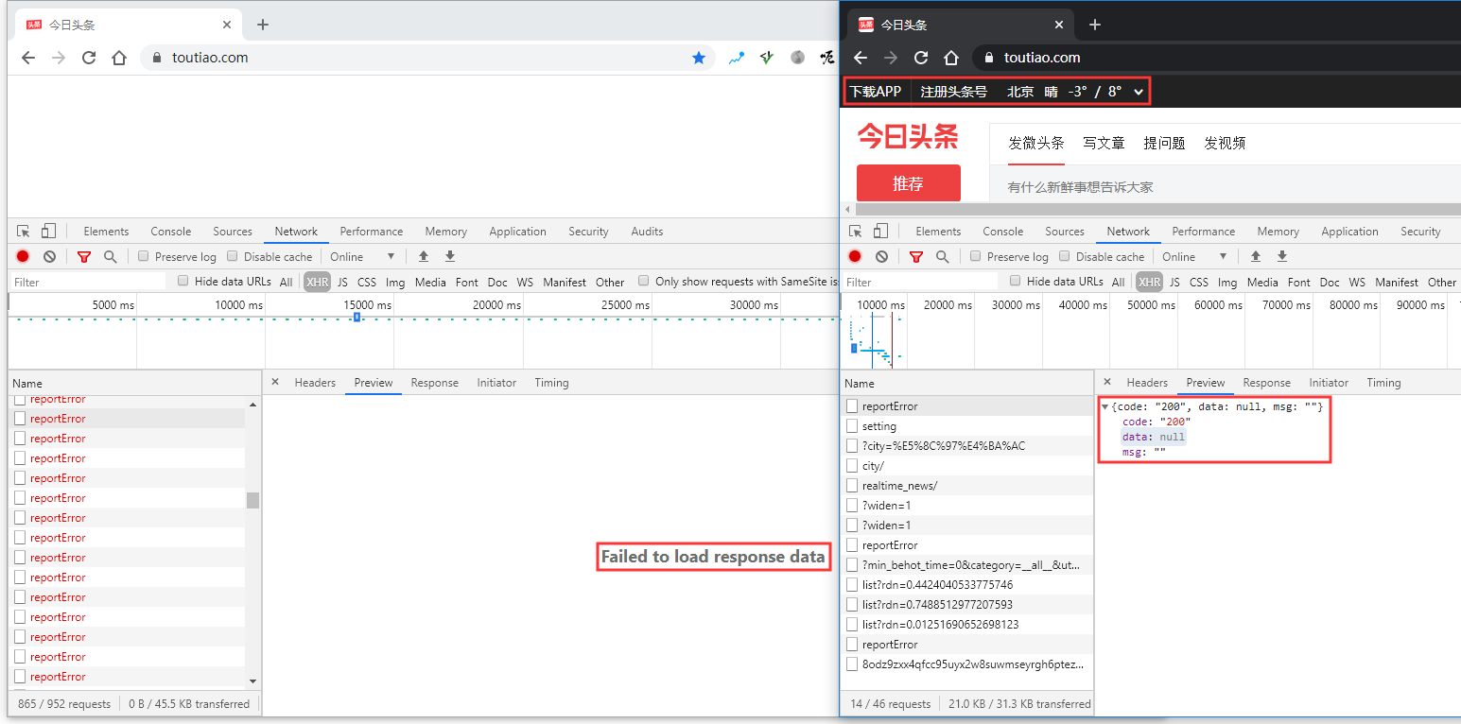
Task: Click record button in left DevTools window
Action: 23,256
